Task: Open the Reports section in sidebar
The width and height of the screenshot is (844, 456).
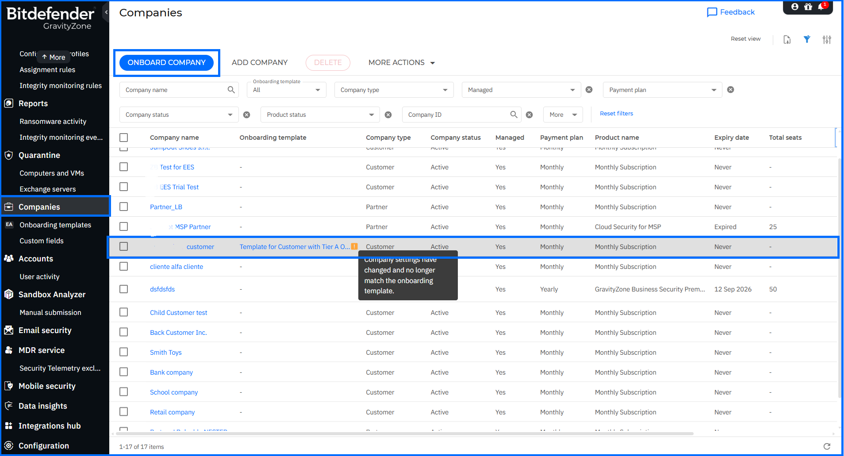Action: pyautogui.click(x=33, y=103)
